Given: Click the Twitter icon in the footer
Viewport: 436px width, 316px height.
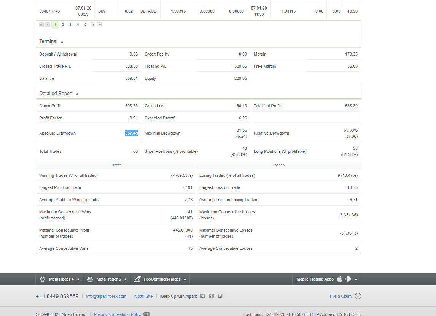Looking at the screenshot, I should 203,296.
